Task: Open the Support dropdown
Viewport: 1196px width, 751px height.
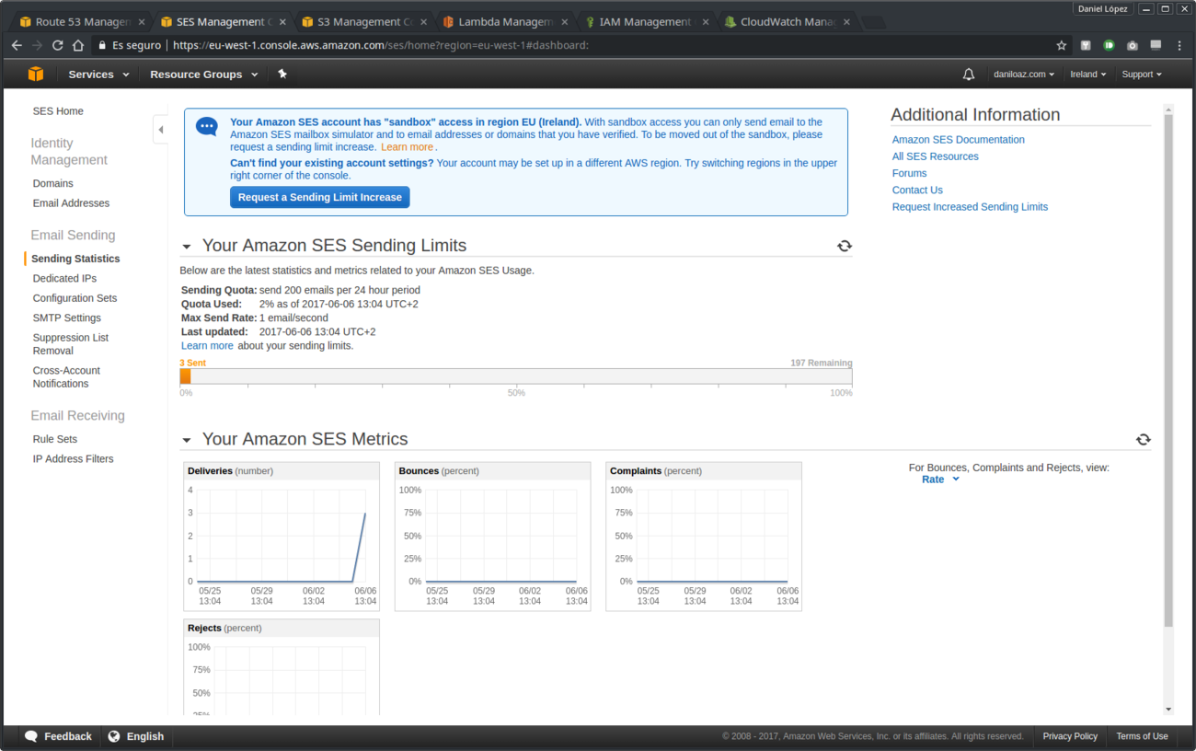Action: pyautogui.click(x=1141, y=74)
